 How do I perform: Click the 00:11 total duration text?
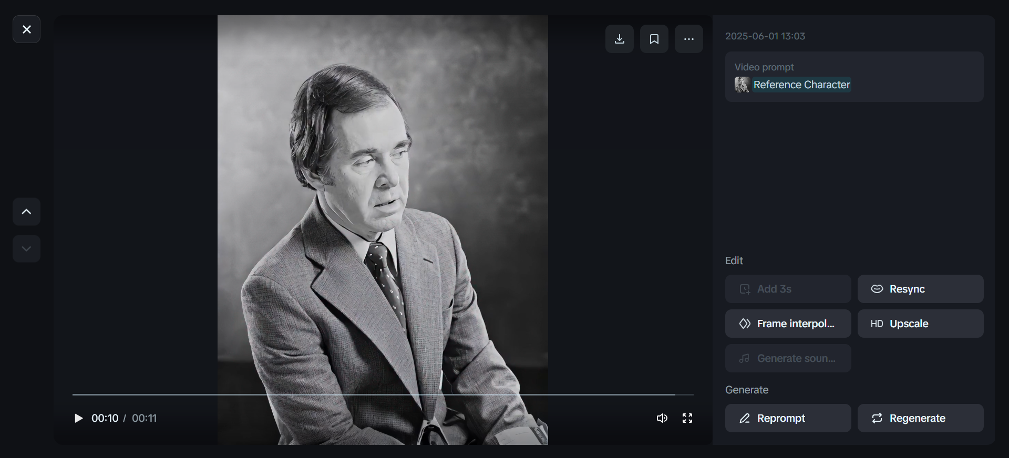(x=145, y=418)
